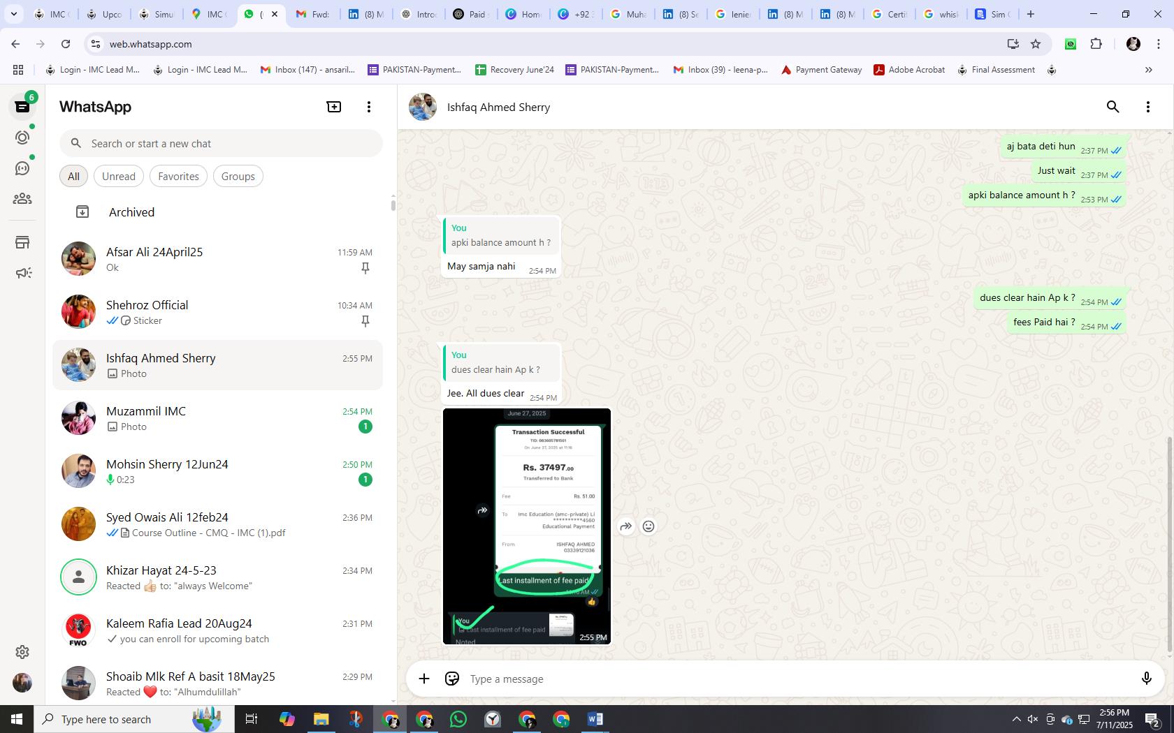
Task: Open the Advertise megaphone icon
Action: [x=22, y=273]
